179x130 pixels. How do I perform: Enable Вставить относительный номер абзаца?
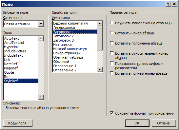point(112,53)
